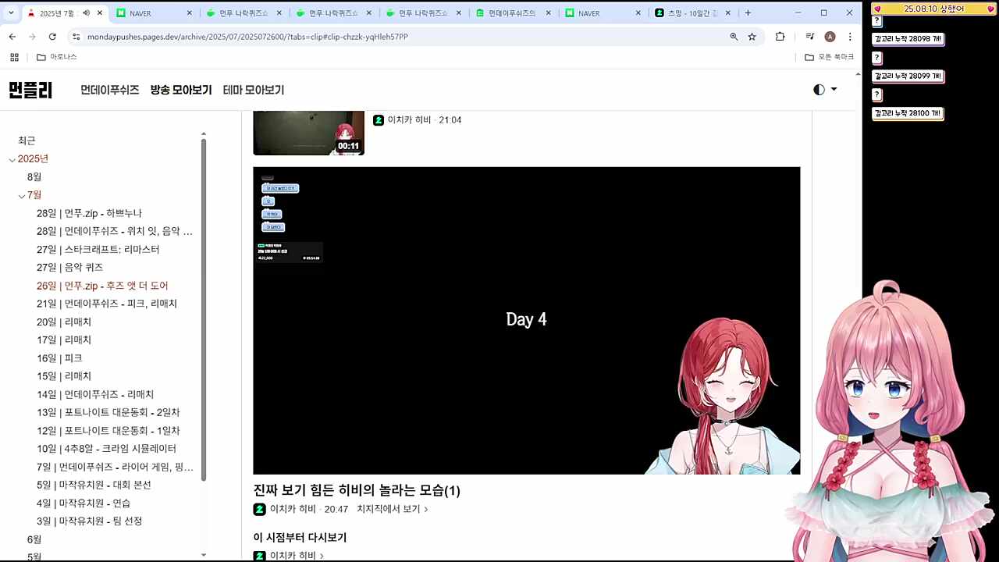Select 최근 in the sidebar
The image size is (999, 562).
[x=27, y=140]
